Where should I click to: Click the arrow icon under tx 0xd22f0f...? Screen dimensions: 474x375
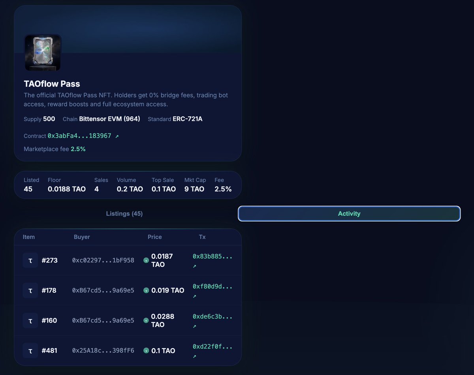point(194,356)
